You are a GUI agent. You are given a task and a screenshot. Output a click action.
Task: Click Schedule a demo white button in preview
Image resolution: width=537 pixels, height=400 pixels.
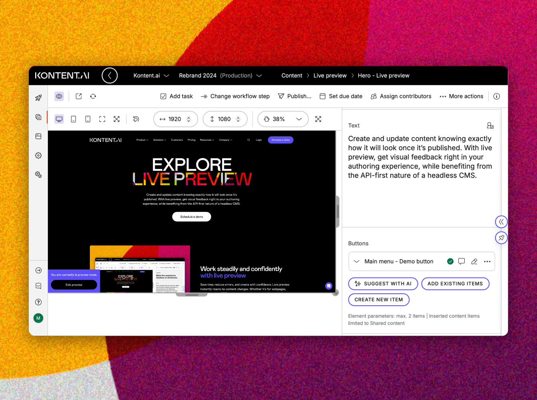pyautogui.click(x=192, y=217)
